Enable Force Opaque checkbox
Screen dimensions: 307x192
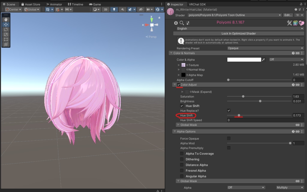(x=229, y=138)
